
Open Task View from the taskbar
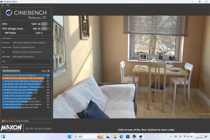click(x=108, y=137)
